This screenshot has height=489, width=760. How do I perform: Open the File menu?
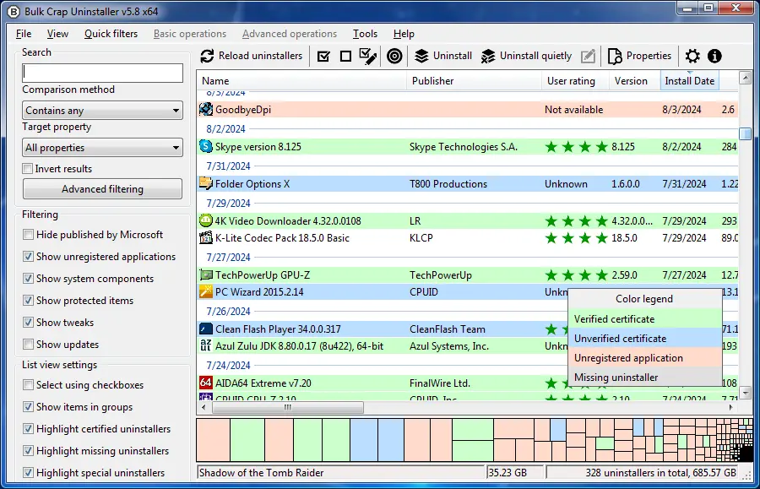click(24, 34)
